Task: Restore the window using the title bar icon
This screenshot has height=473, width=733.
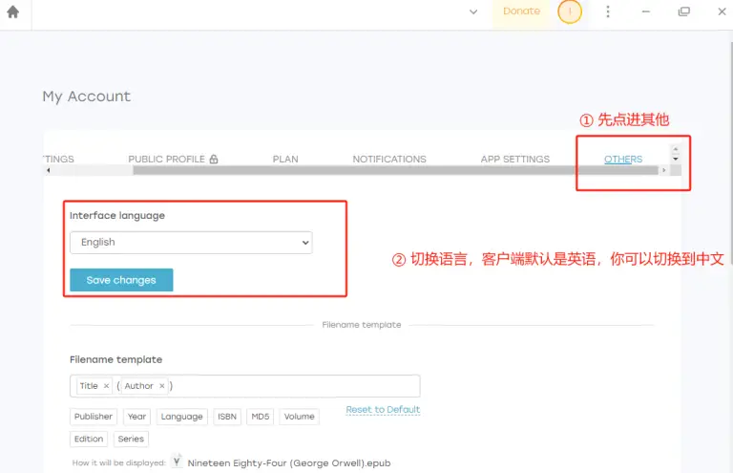Action: 683,11
